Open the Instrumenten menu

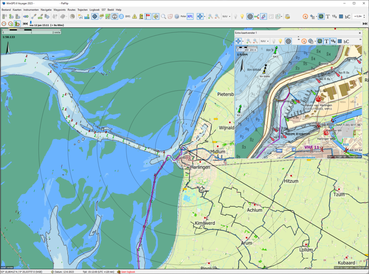pos(31,10)
